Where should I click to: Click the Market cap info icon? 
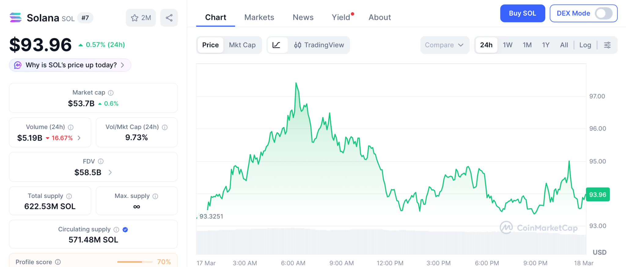[111, 93]
